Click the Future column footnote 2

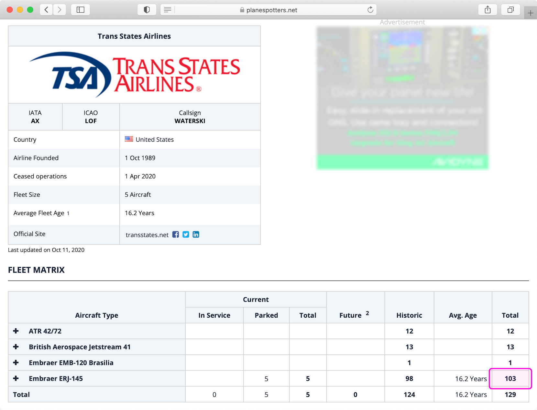tap(367, 313)
